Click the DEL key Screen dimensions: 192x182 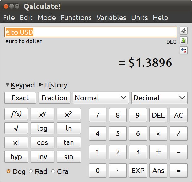click(x=158, y=115)
